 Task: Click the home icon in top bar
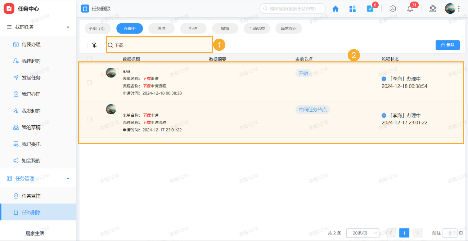335,8
